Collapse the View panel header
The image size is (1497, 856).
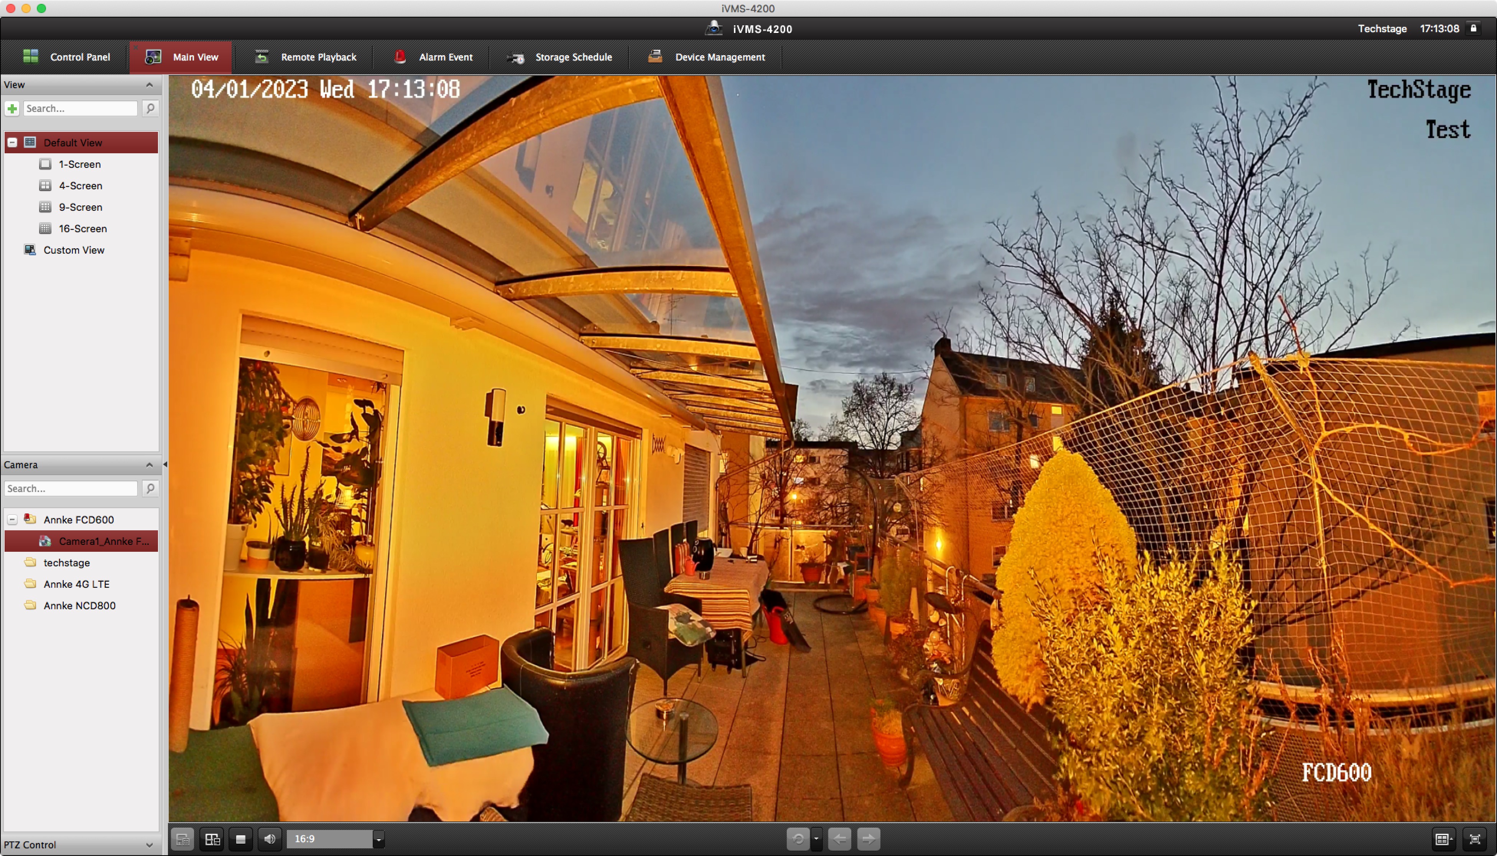(150, 85)
